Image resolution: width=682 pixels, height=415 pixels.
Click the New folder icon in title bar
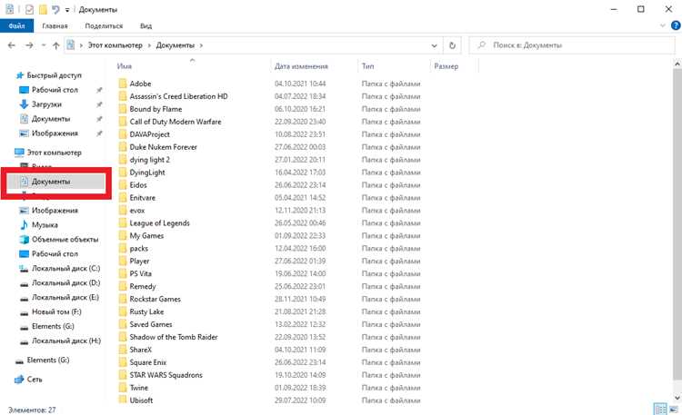click(x=43, y=9)
